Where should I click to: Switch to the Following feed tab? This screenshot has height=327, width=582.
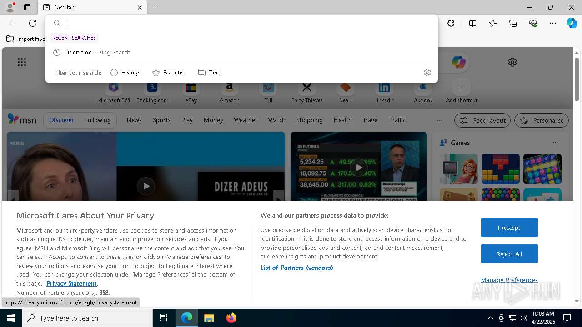coord(97,120)
